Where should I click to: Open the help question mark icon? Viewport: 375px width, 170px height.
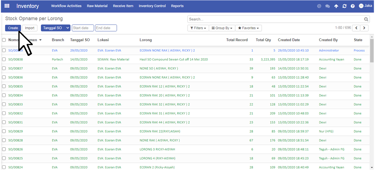click(352, 6)
